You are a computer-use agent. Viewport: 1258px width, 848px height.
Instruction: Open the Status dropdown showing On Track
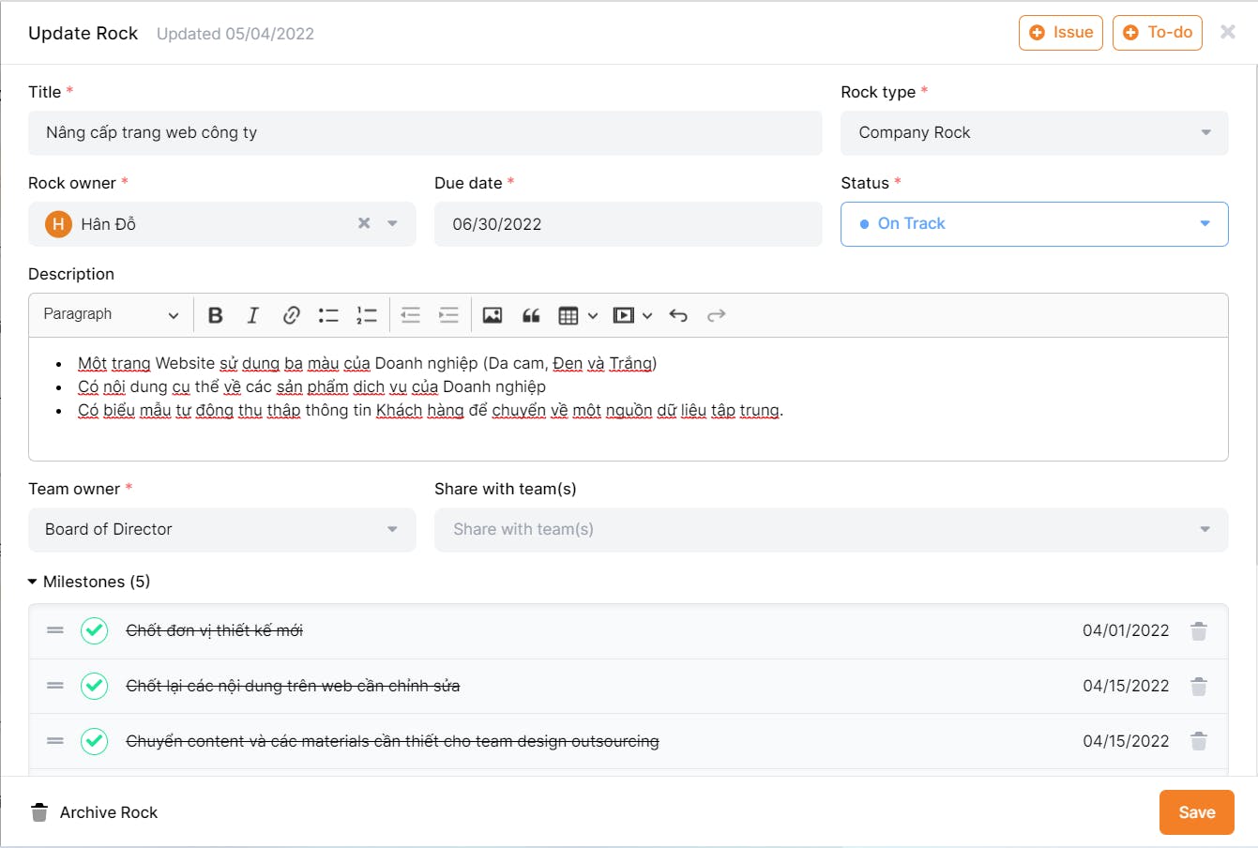pos(1034,224)
